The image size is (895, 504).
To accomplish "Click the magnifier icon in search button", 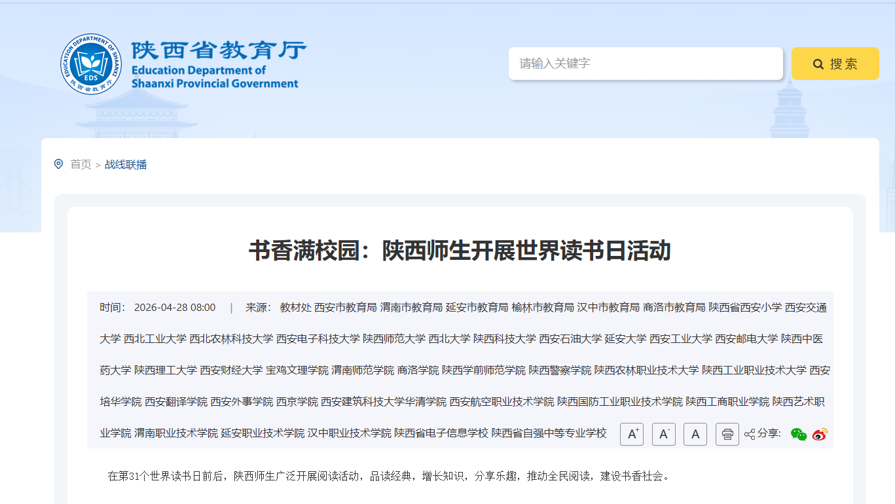I will pos(818,64).
